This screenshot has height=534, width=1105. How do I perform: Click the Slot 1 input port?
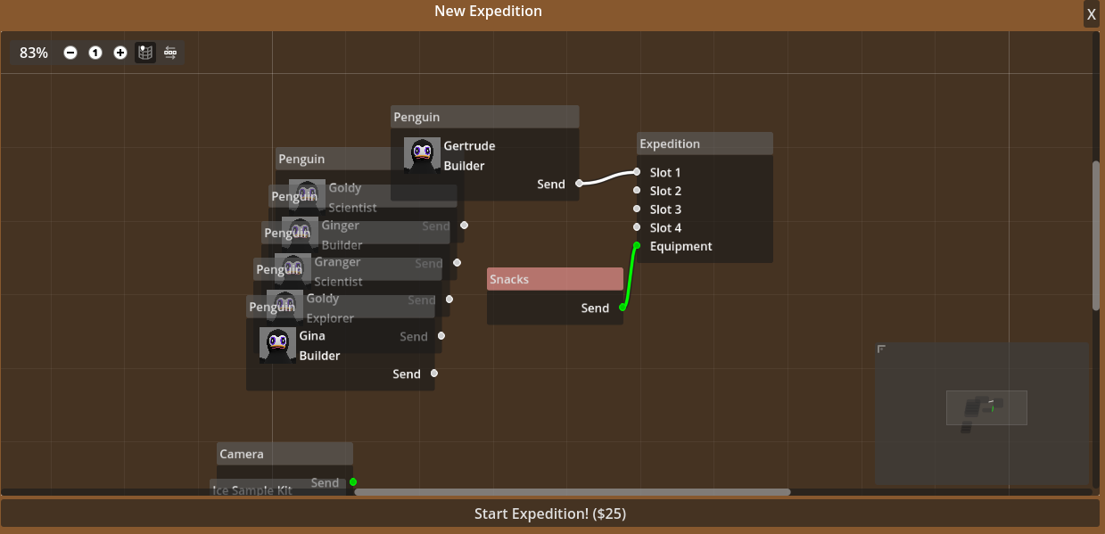coord(637,172)
